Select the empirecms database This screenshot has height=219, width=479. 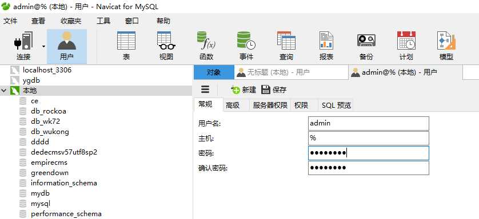pos(49,163)
